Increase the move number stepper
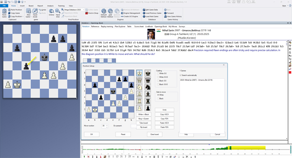Image resolution: width=292 pixels, height=158 pixels. tap(107, 125)
